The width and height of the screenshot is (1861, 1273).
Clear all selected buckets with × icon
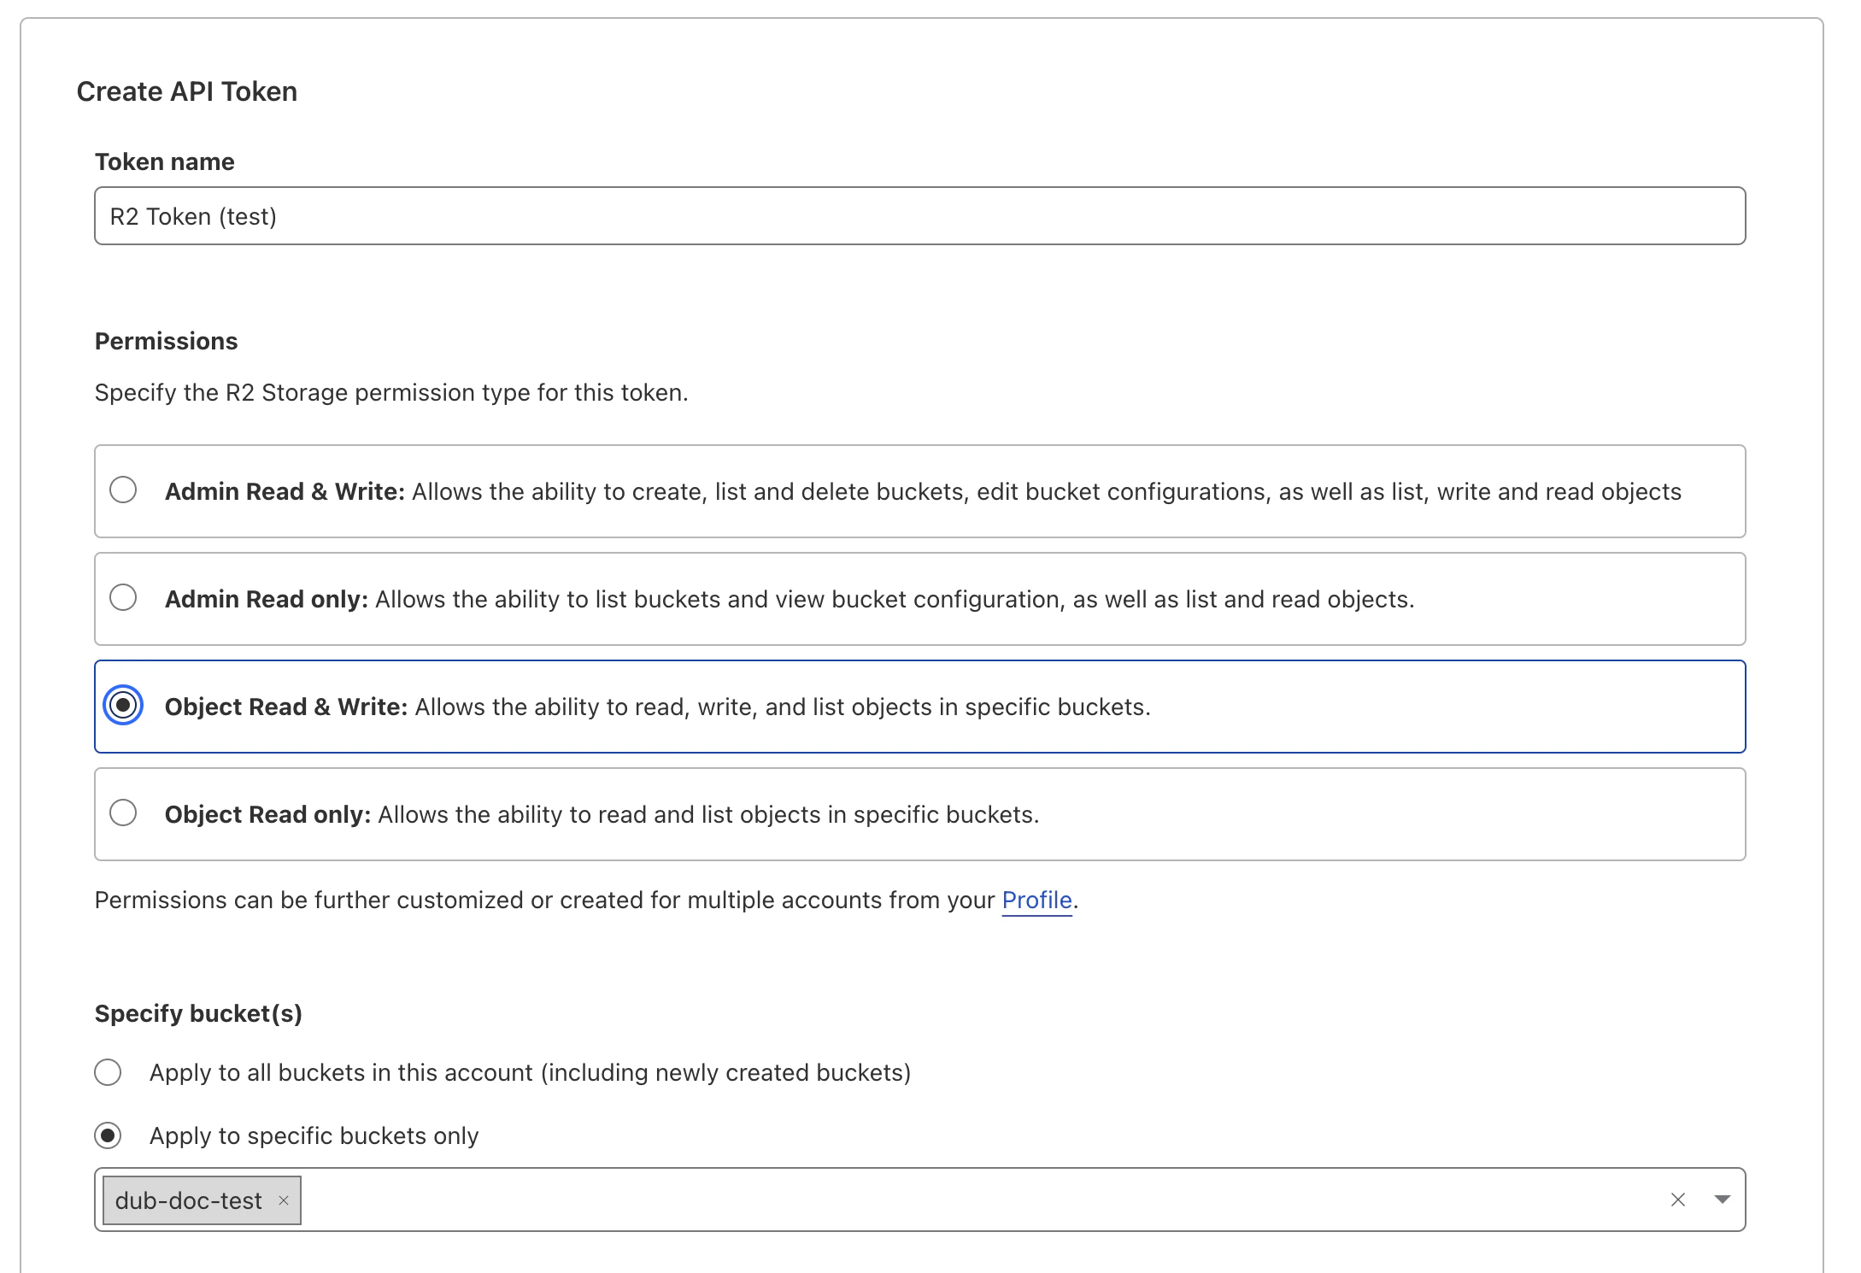[1677, 1200]
